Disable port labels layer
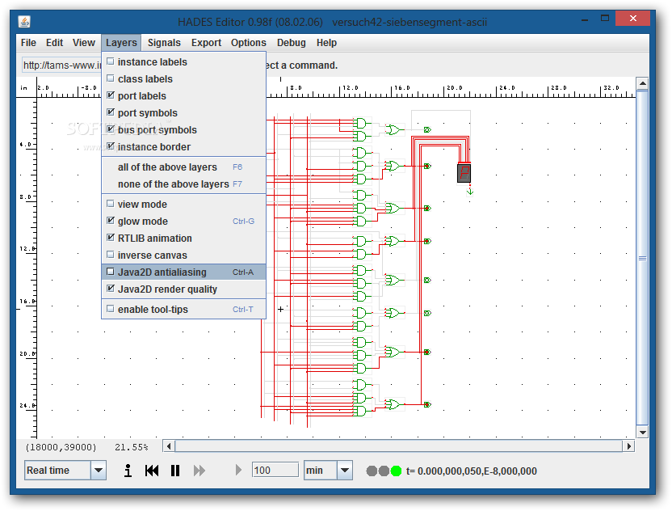Viewport: 672px width, 511px height. [111, 95]
